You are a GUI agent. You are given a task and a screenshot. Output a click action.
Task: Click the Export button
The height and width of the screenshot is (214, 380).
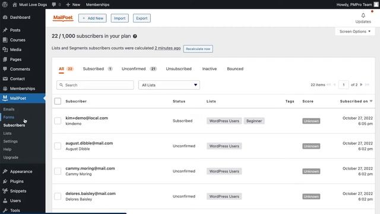click(x=142, y=18)
